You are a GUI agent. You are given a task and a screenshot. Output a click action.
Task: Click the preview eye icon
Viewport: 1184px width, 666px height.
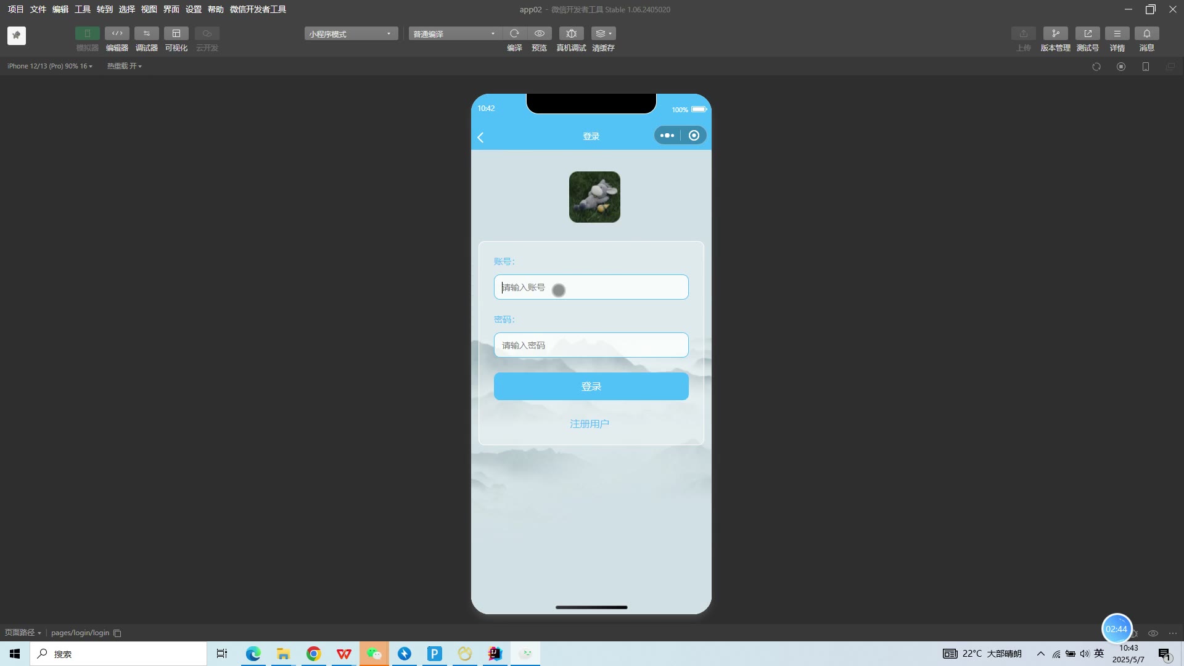coord(540,33)
